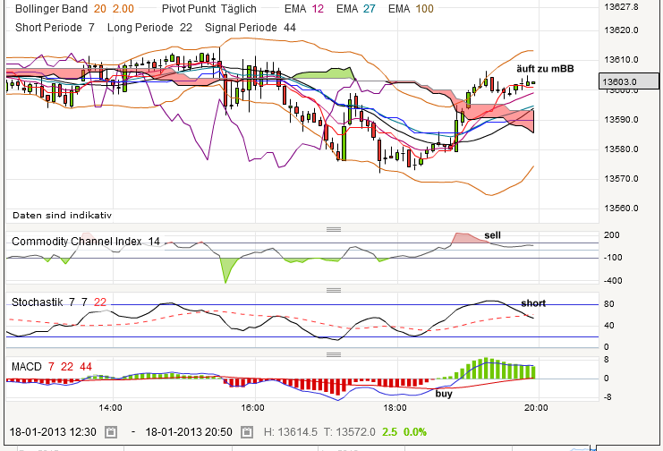Screen dimensions: 663x451
Task: Click Commodity Channel Index 14 label
Action: click(86, 242)
